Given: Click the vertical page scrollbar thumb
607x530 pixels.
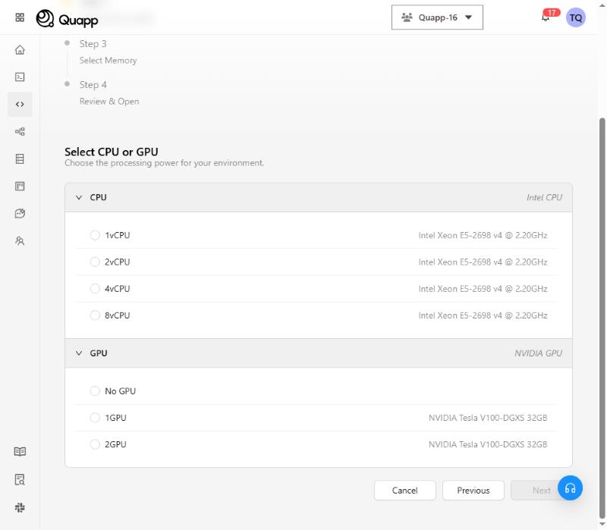Looking at the screenshot, I should pyautogui.click(x=602, y=318).
